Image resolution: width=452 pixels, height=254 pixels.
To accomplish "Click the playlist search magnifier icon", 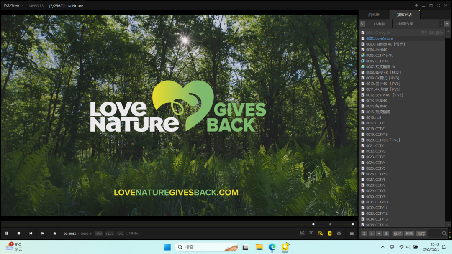I will (x=444, y=234).
